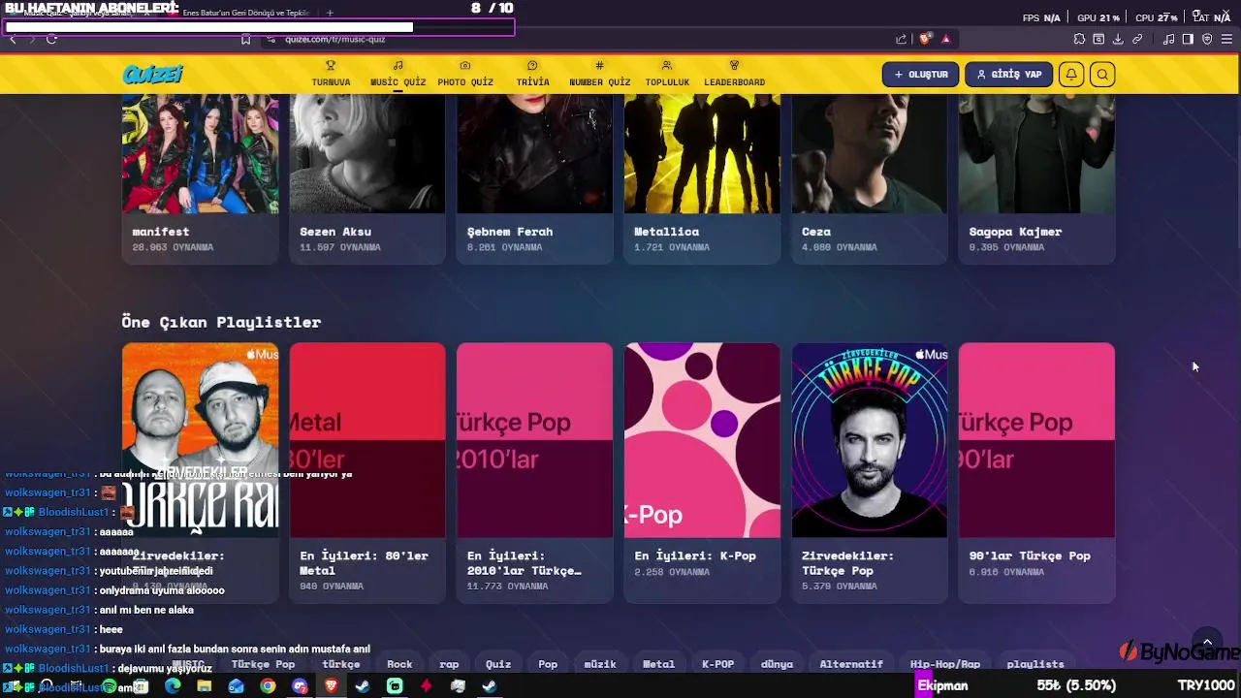This screenshot has height=698, width=1241.
Task: Open the browser hamburger menu
Action: tap(1227, 39)
